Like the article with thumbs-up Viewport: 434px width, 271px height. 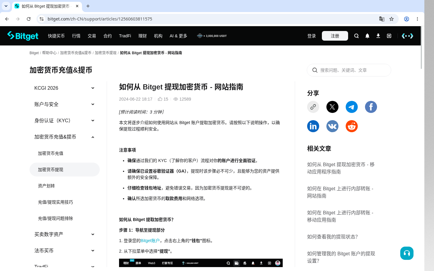pos(160,99)
